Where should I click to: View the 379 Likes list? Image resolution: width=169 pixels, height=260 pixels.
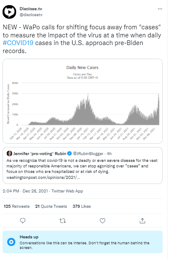click(82, 206)
